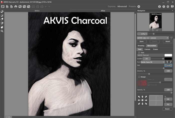This screenshot has height=118, width=175.
Task: Click the Size value field 224
Action: (168, 65)
